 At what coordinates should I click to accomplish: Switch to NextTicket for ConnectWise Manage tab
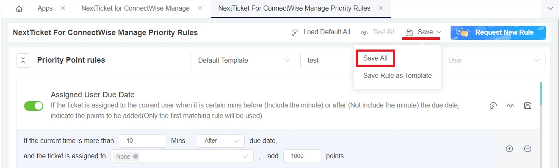136,8
